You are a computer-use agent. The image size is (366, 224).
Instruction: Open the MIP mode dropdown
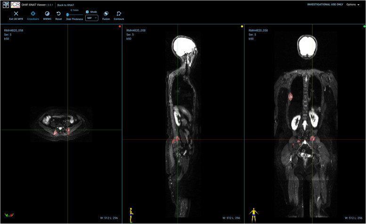pos(91,18)
